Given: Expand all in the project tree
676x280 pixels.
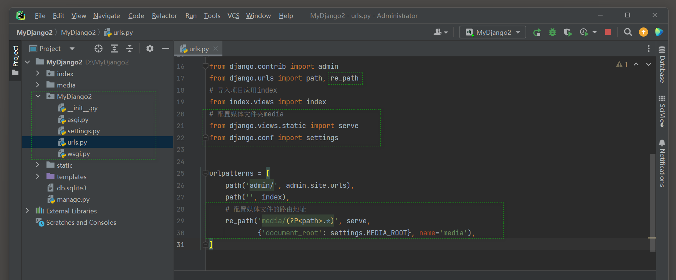Looking at the screenshot, I should (115, 49).
